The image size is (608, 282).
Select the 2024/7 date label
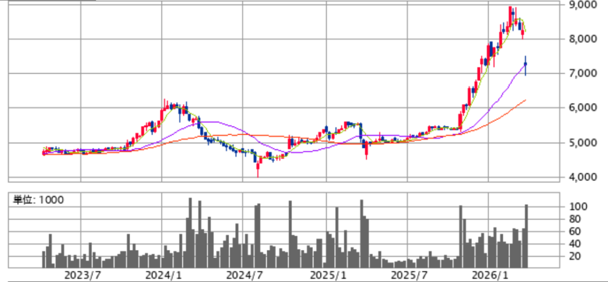click(x=243, y=275)
